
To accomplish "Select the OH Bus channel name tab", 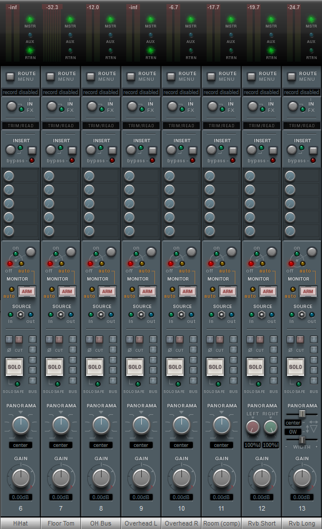I will 100,523.
